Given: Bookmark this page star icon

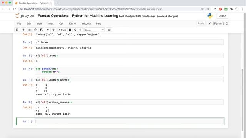Looking at the screenshot, I should pos(208,9).
